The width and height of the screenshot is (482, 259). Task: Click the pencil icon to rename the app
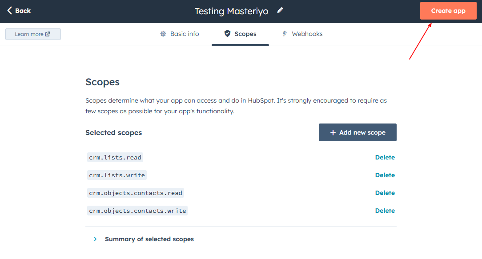280,11
